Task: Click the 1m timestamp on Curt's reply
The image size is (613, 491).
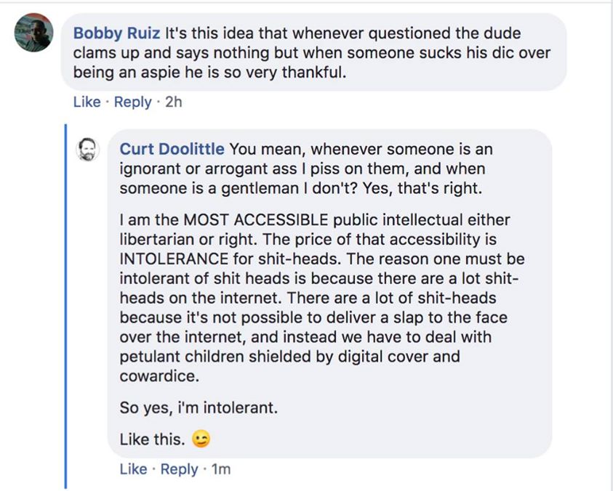Action: [x=220, y=469]
